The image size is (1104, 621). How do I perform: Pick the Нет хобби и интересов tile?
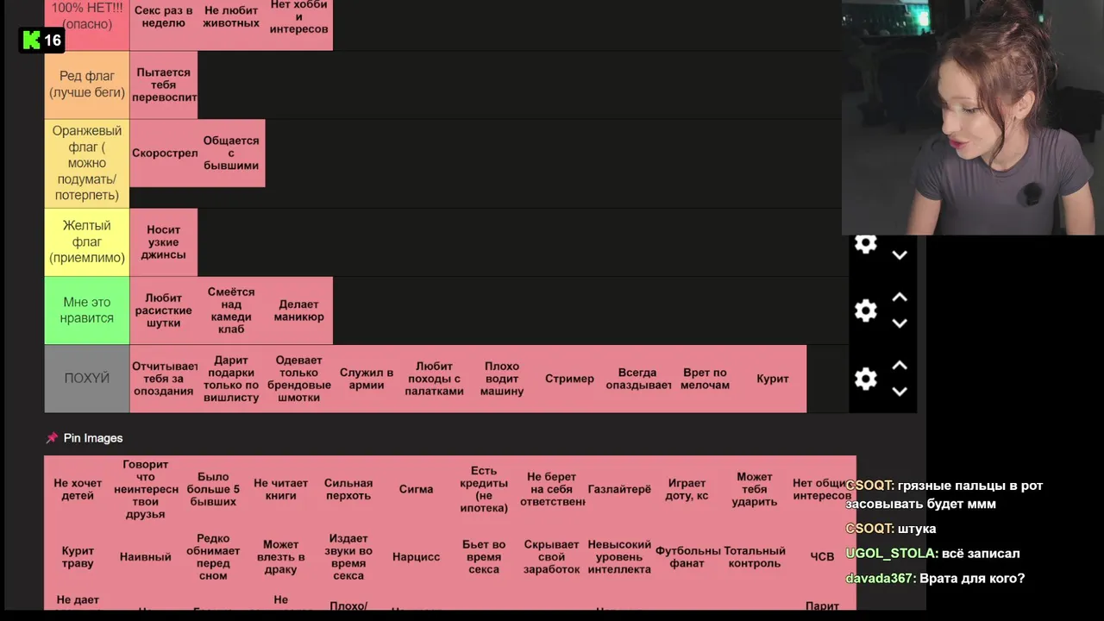pyautogui.click(x=298, y=25)
